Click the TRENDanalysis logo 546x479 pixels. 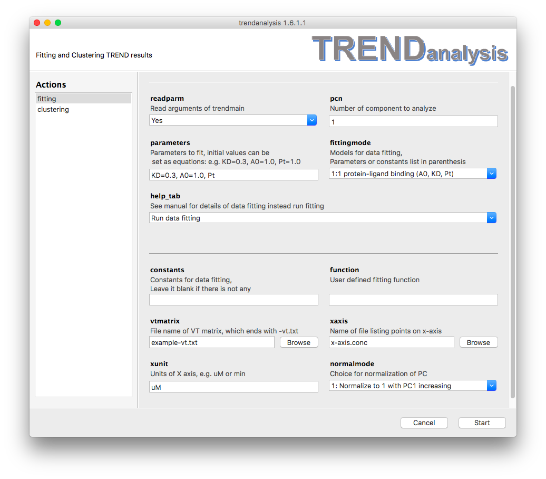(x=410, y=51)
